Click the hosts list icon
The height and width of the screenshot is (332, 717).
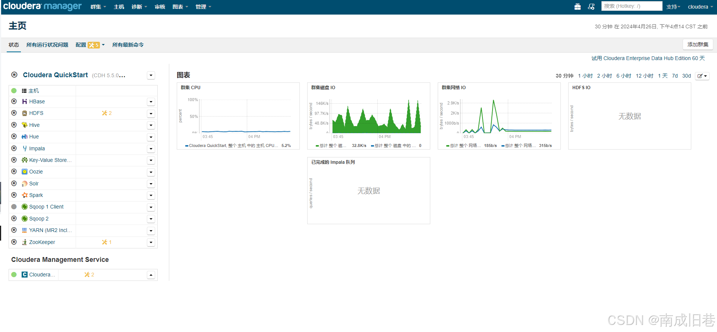[24, 91]
